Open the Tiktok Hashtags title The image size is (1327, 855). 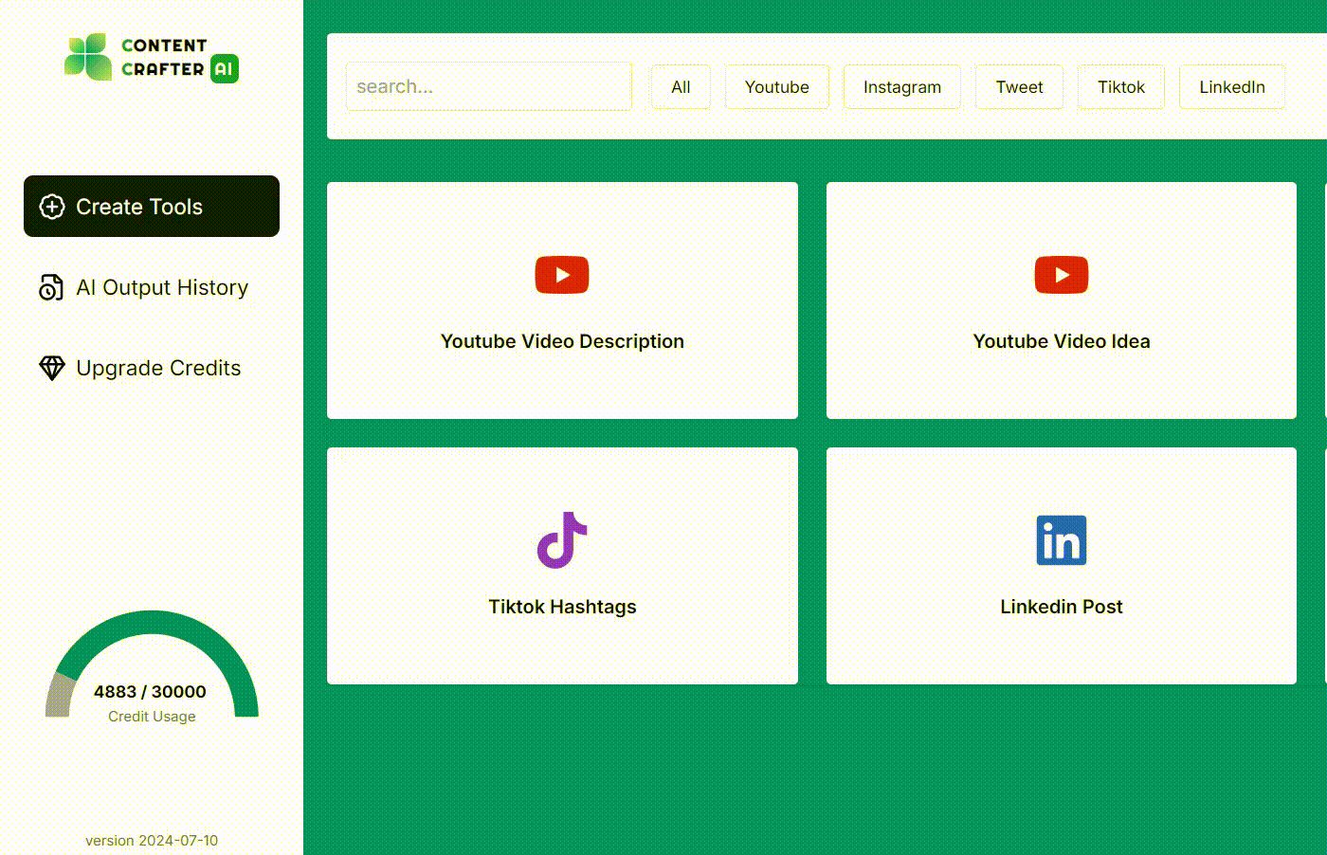(x=562, y=607)
